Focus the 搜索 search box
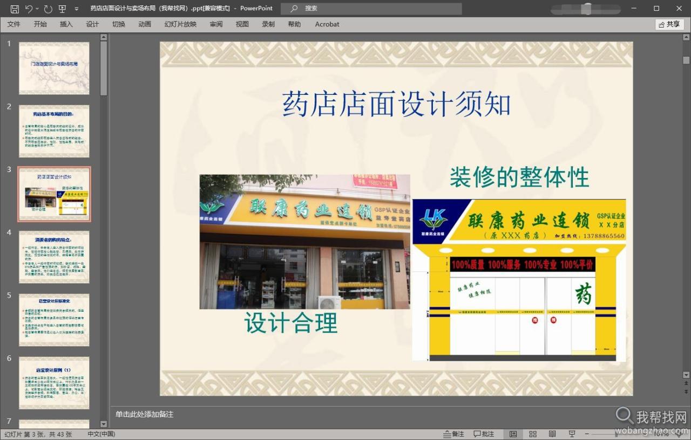The height and width of the screenshot is (440, 691). tap(372, 9)
